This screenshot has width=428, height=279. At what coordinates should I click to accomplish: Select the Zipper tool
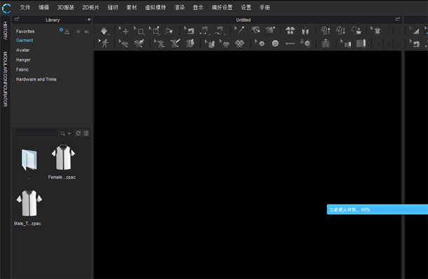tap(326, 43)
